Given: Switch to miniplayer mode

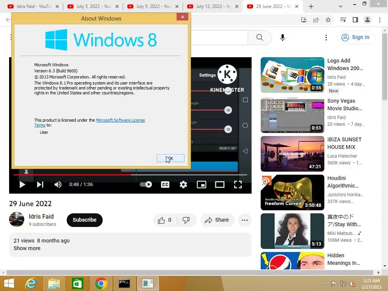Looking at the screenshot, I should pos(202,185).
